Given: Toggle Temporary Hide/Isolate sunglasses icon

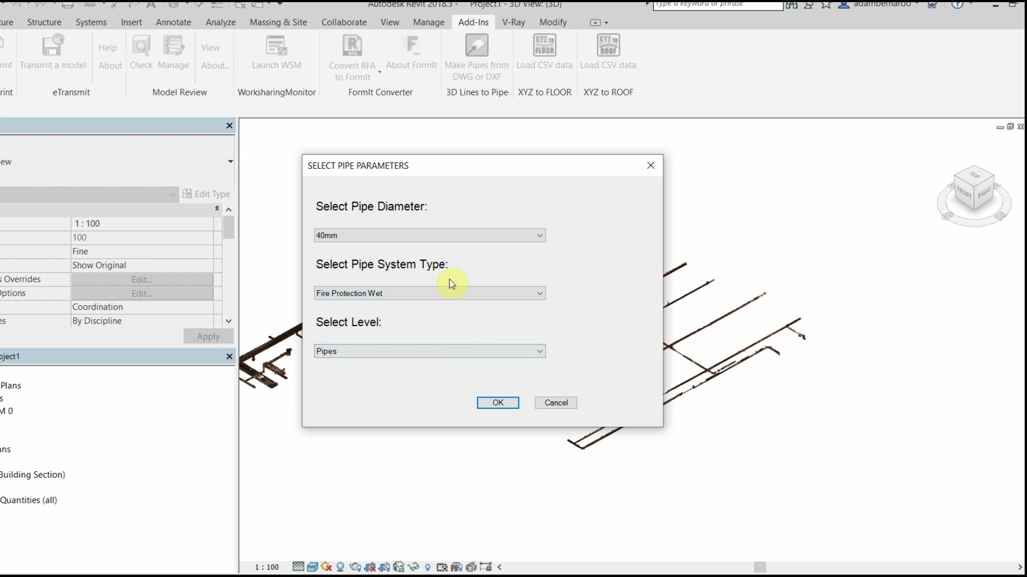Looking at the screenshot, I should click(x=413, y=567).
